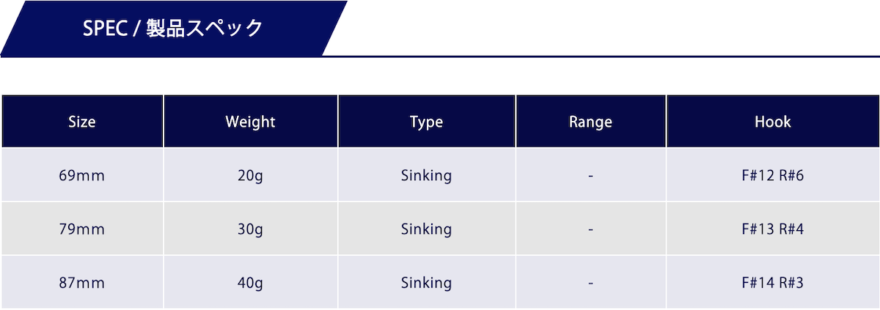Image resolution: width=880 pixels, height=310 pixels.
Task: Select the 30g weight cell
Action: click(250, 229)
